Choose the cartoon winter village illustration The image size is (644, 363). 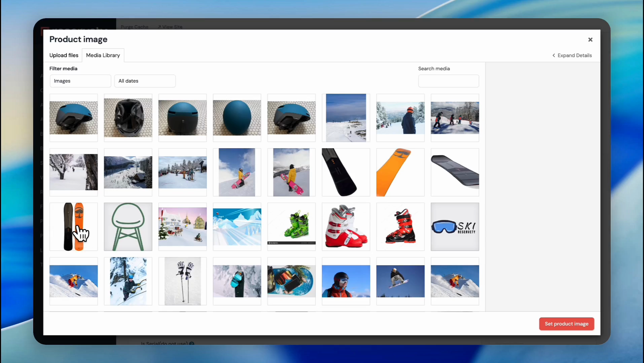pos(182,227)
